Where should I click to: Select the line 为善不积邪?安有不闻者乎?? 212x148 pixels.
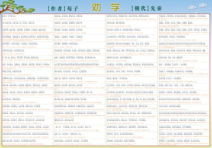pos(116,23)
